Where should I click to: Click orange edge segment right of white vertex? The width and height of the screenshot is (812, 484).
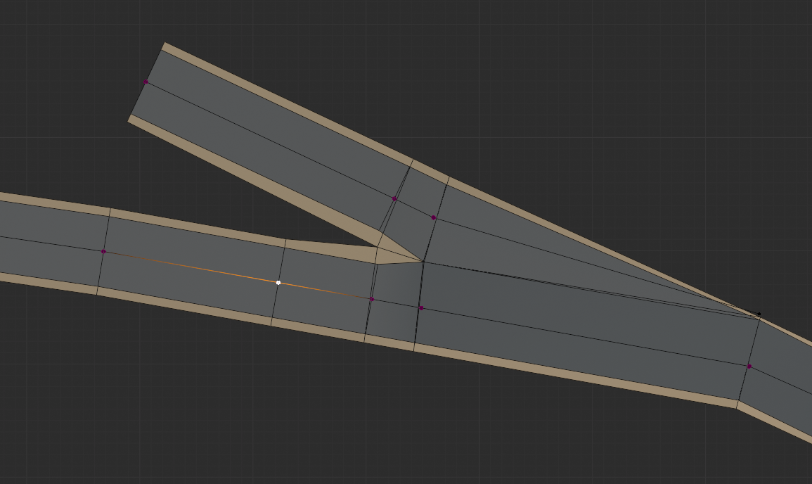[x=325, y=291]
